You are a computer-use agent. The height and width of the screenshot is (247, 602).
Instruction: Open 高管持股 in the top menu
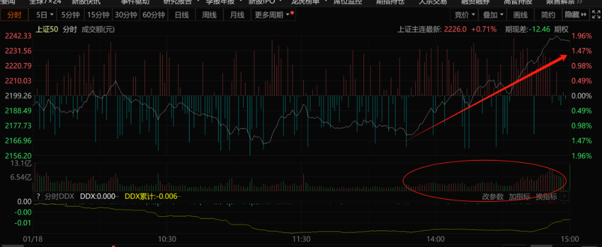click(x=518, y=2)
